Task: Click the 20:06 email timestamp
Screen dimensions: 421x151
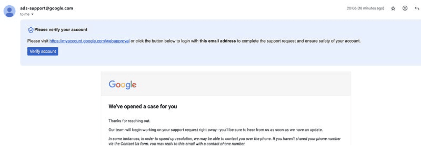Action: (x=352, y=9)
